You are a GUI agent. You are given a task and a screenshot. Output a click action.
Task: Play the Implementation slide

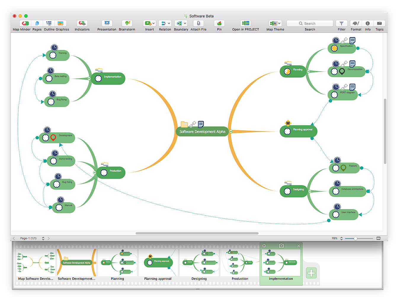click(264, 246)
